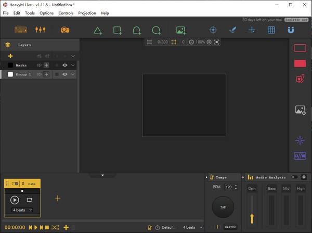Open the projector output icon
Screen dimensions: 312x233
pos(65,30)
